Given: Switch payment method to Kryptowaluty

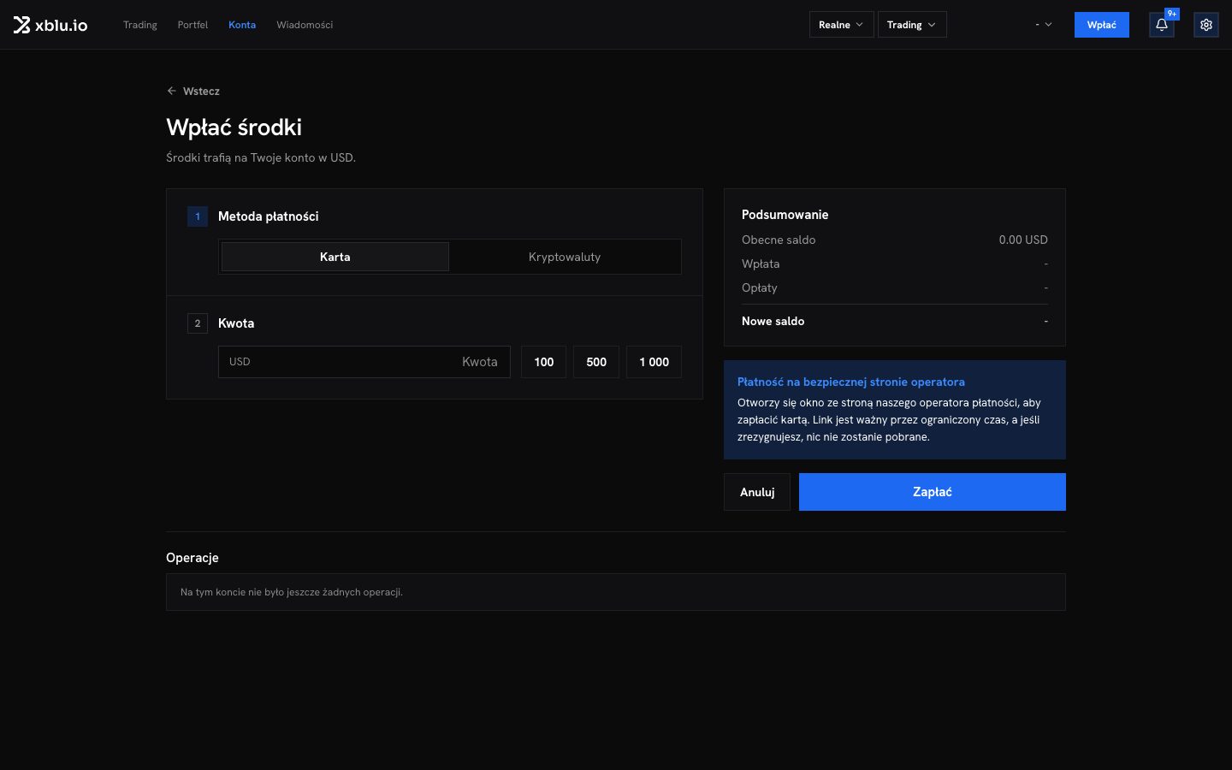Looking at the screenshot, I should tap(565, 257).
